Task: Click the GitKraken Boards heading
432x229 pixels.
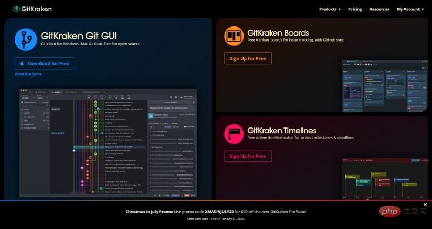Action: 278,33
